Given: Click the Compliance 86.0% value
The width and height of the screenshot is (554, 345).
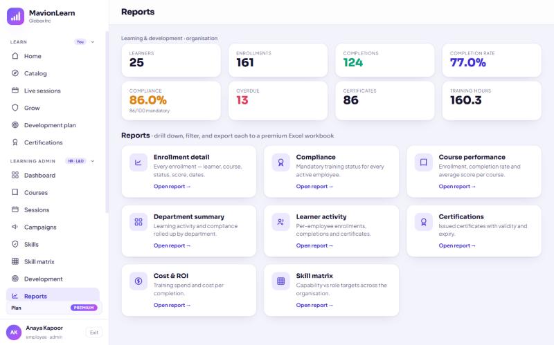Looking at the screenshot, I should click(x=148, y=100).
